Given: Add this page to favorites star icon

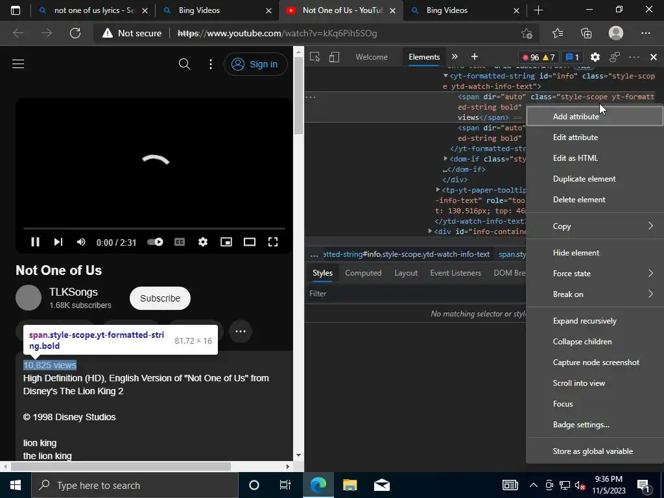Looking at the screenshot, I should 527,33.
